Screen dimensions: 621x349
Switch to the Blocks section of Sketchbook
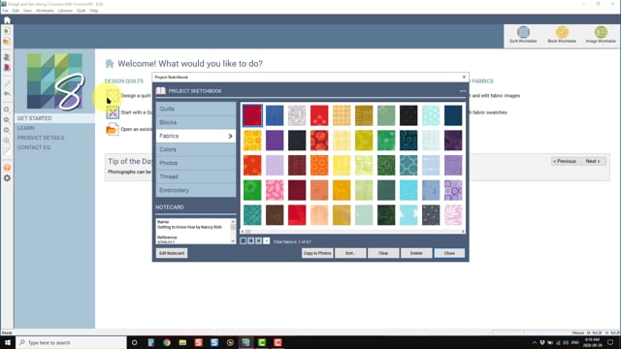(196, 122)
